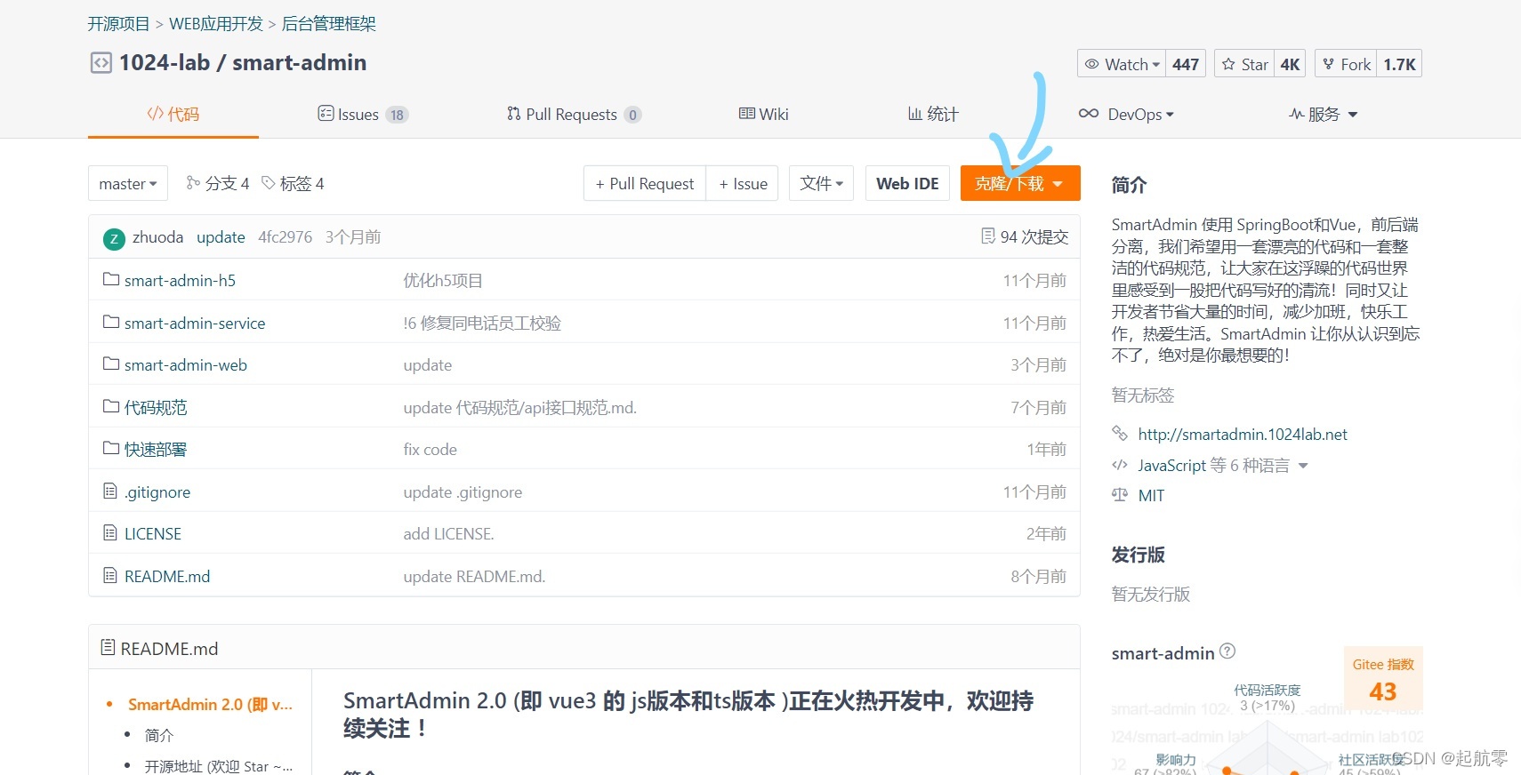Open the 开源项目 breadcrumb link

[x=118, y=24]
